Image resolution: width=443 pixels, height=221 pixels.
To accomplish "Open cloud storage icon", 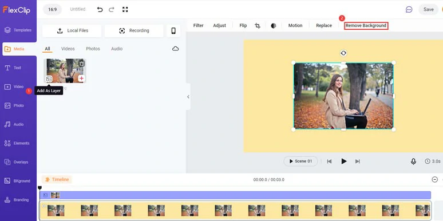I will [x=176, y=49].
